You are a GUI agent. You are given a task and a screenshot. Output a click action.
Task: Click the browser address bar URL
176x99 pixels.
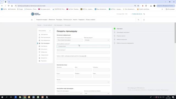pos(32,6)
